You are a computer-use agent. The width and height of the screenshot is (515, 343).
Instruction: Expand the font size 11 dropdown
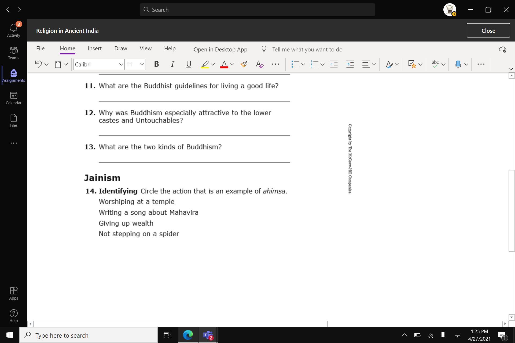pyautogui.click(x=142, y=64)
